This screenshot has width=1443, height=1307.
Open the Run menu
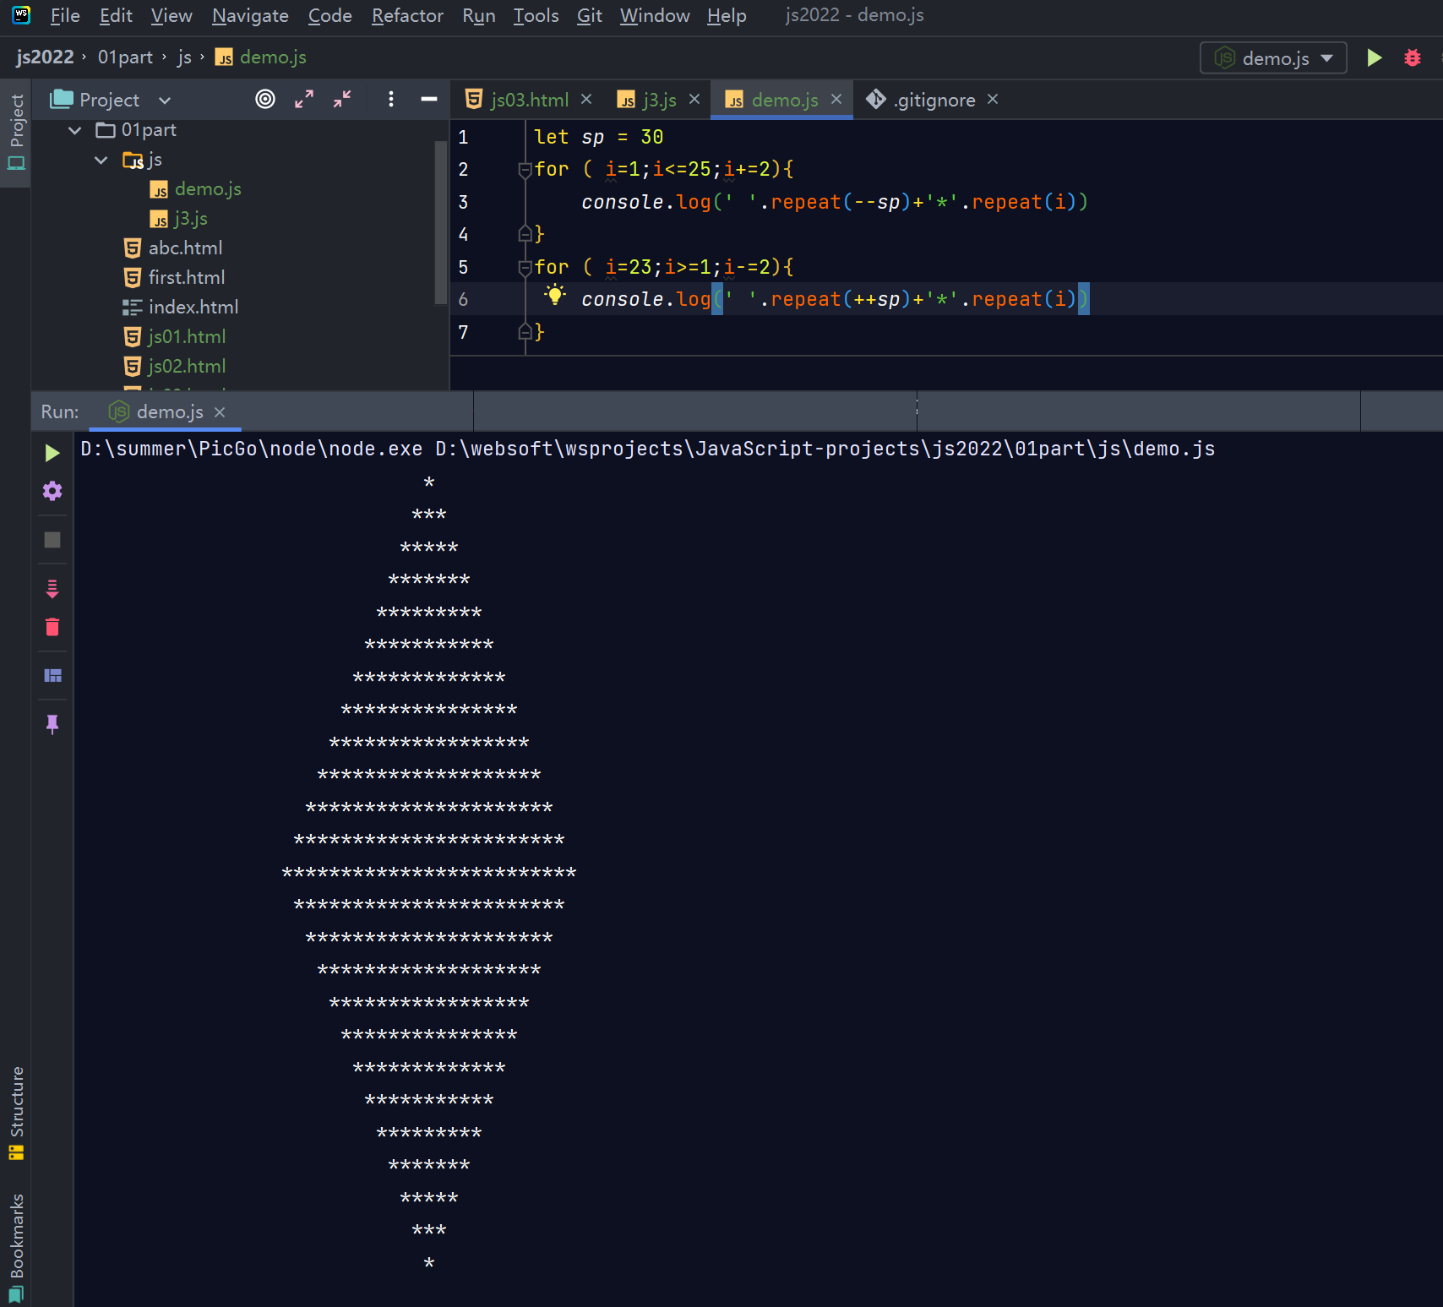coord(479,15)
